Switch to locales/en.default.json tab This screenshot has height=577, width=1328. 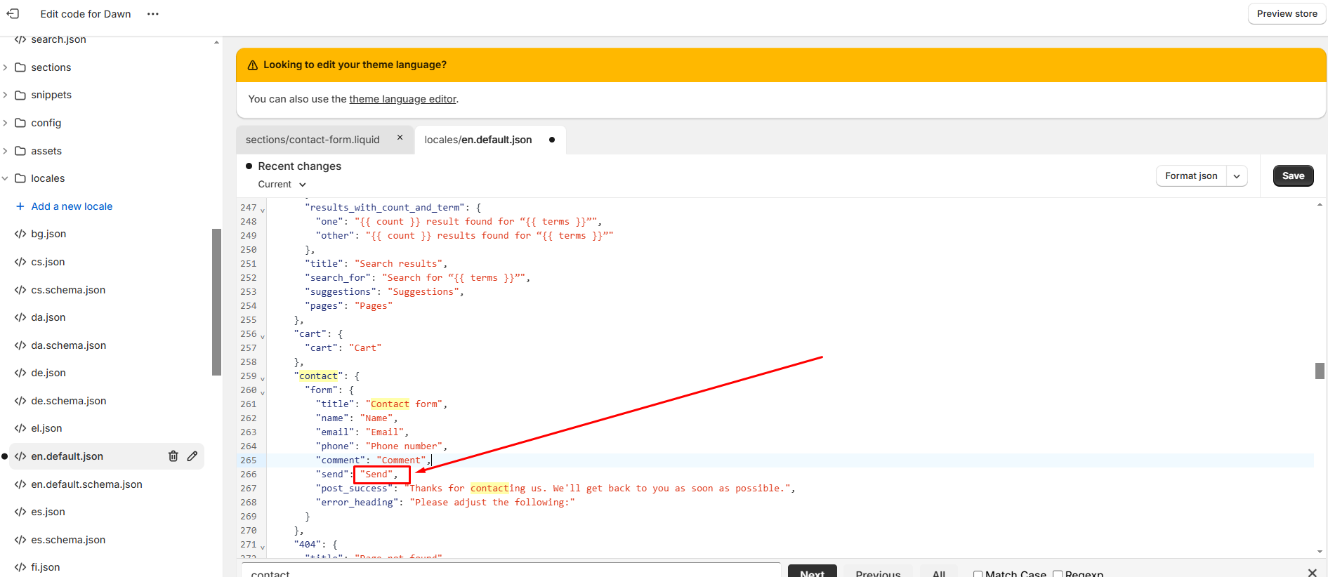click(478, 140)
